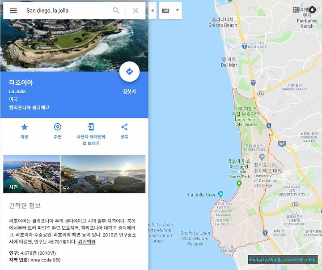Open the Google apps grid
The width and height of the screenshot is (322, 270).
296,10
